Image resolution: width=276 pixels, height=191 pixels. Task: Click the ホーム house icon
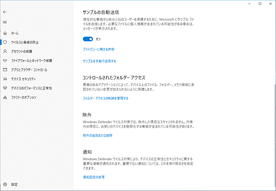(5, 33)
